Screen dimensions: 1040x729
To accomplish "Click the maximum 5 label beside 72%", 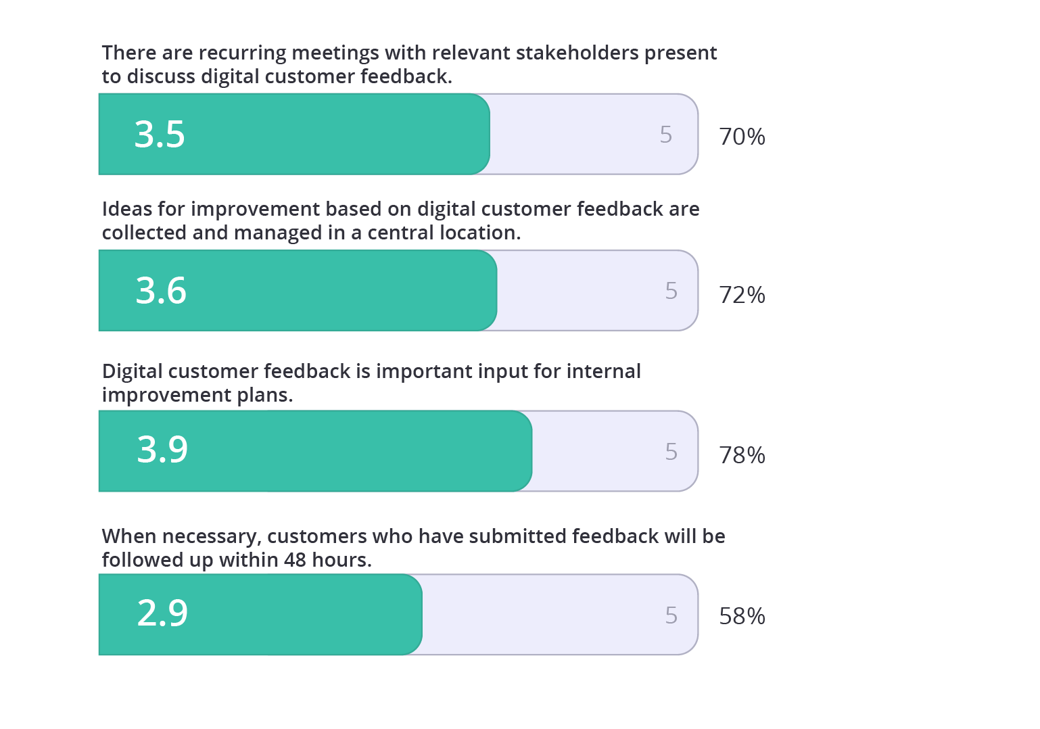I will [671, 291].
